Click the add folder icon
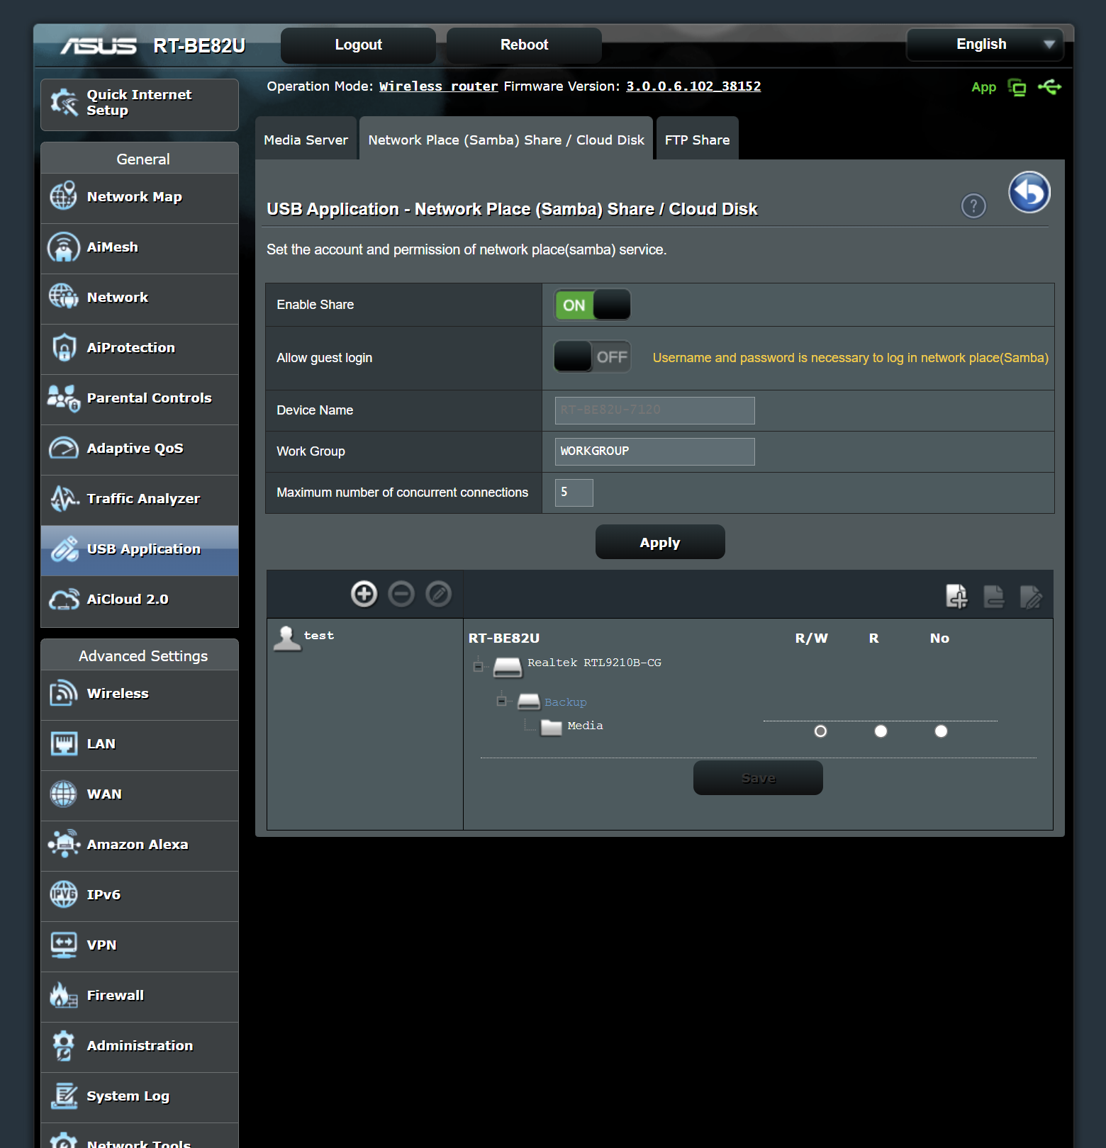1106x1148 pixels. [x=956, y=596]
